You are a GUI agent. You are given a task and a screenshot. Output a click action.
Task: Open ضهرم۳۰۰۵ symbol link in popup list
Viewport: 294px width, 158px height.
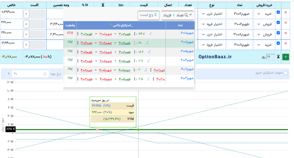click(187, 51)
